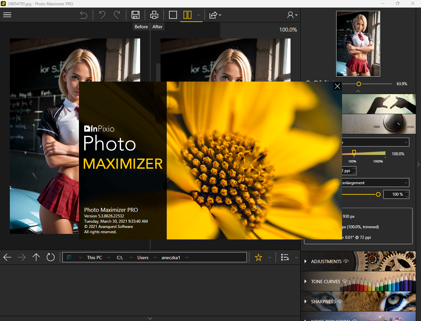Toggle visibility of Adjustments section
The width and height of the screenshot is (421, 321).
346,261
